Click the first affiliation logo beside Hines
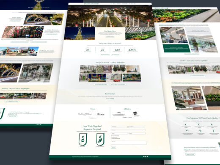 [x=118, y=114]
